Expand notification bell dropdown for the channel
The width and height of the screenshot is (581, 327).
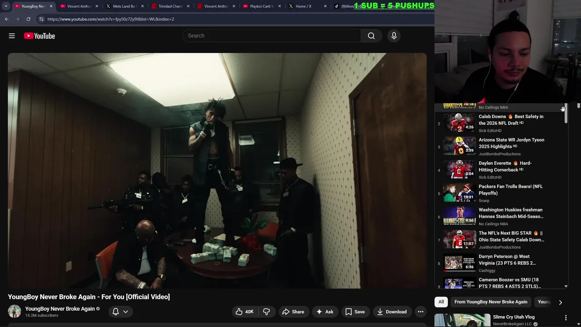pos(120,312)
